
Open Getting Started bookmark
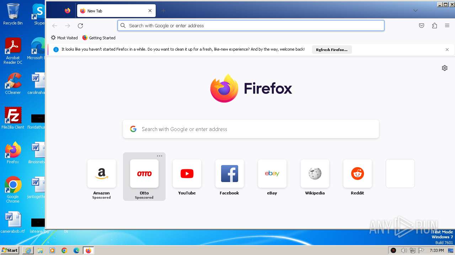coord(99,38)
